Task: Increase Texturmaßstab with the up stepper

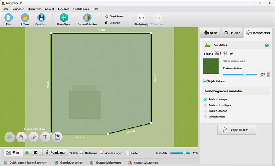Action: pyautogui.click(x=268, y=73)
